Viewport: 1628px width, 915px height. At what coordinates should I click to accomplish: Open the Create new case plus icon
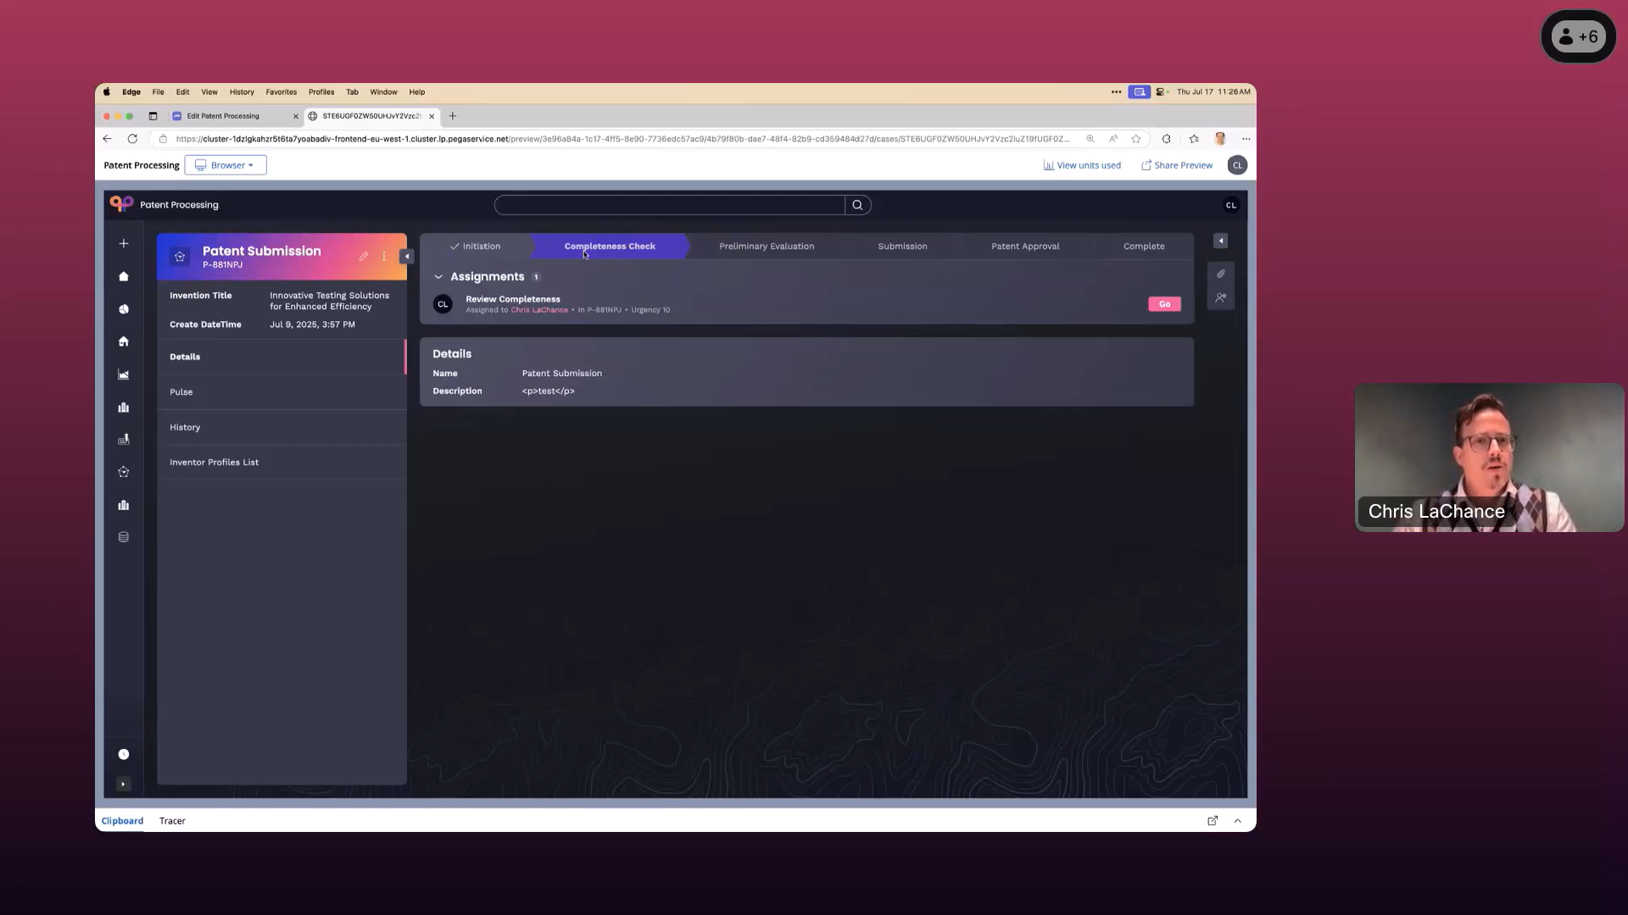(x=124, y=243)
